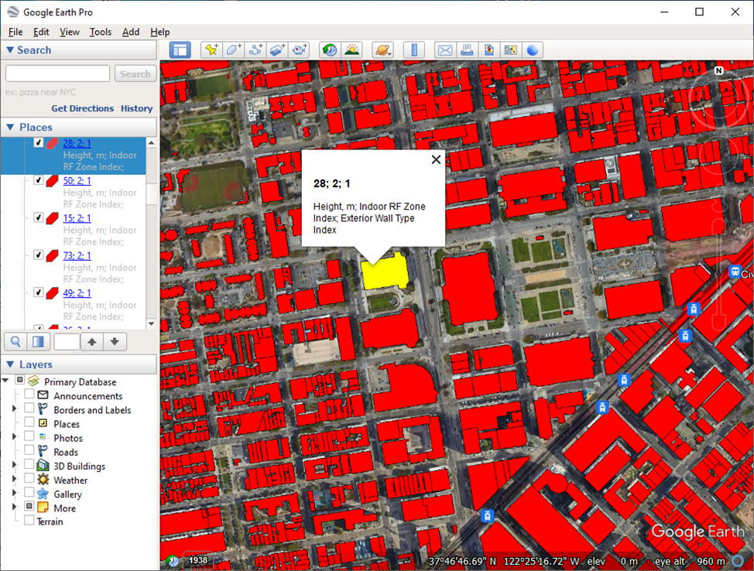Click the Places filter input box

[x=67, y=342]
